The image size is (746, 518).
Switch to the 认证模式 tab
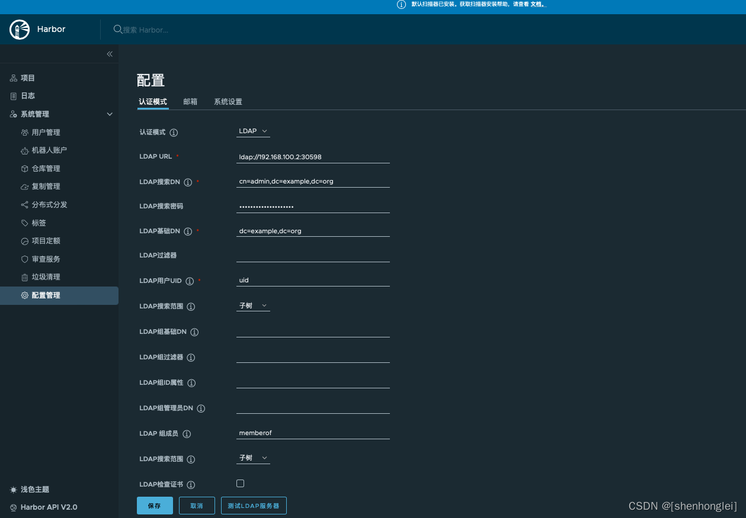point(153,102)
